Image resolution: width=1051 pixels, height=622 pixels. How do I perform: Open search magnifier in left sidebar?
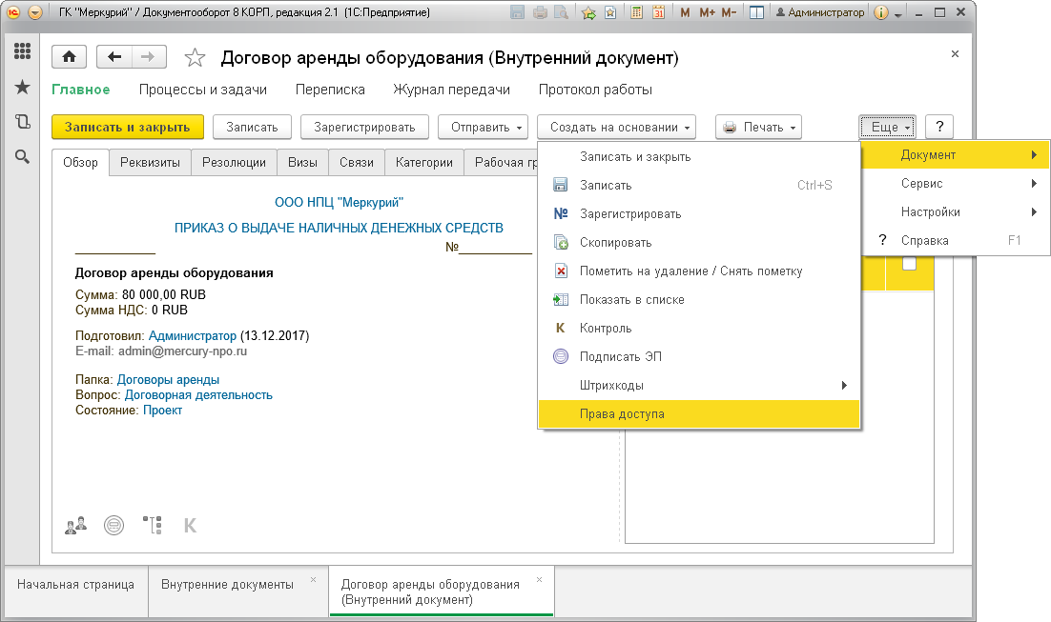[x=22, y=156]
